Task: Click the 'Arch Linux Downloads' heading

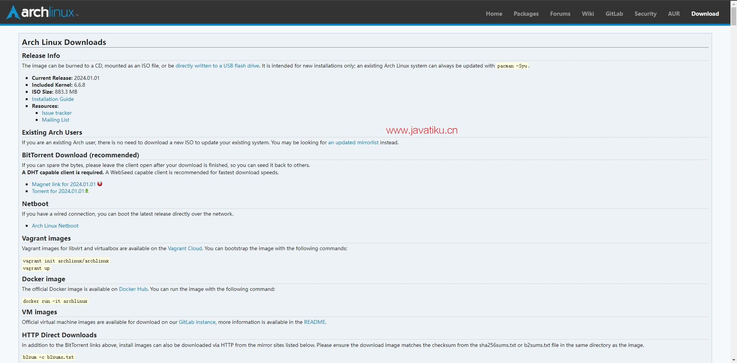Action: [x=64, y=42]
